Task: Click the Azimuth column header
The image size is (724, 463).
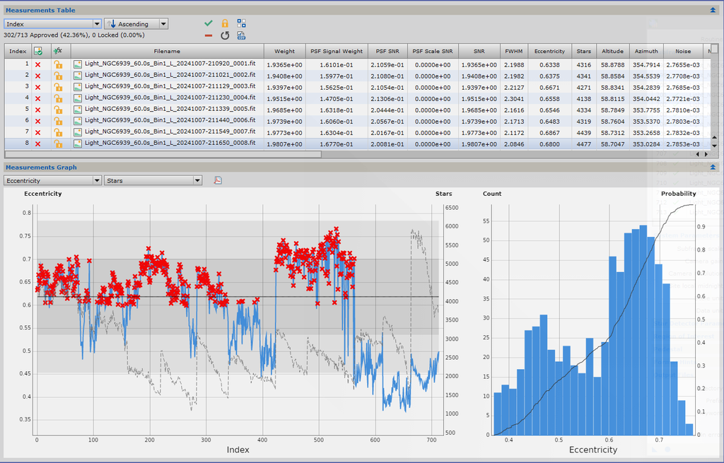Action: (x=646, y=51)
